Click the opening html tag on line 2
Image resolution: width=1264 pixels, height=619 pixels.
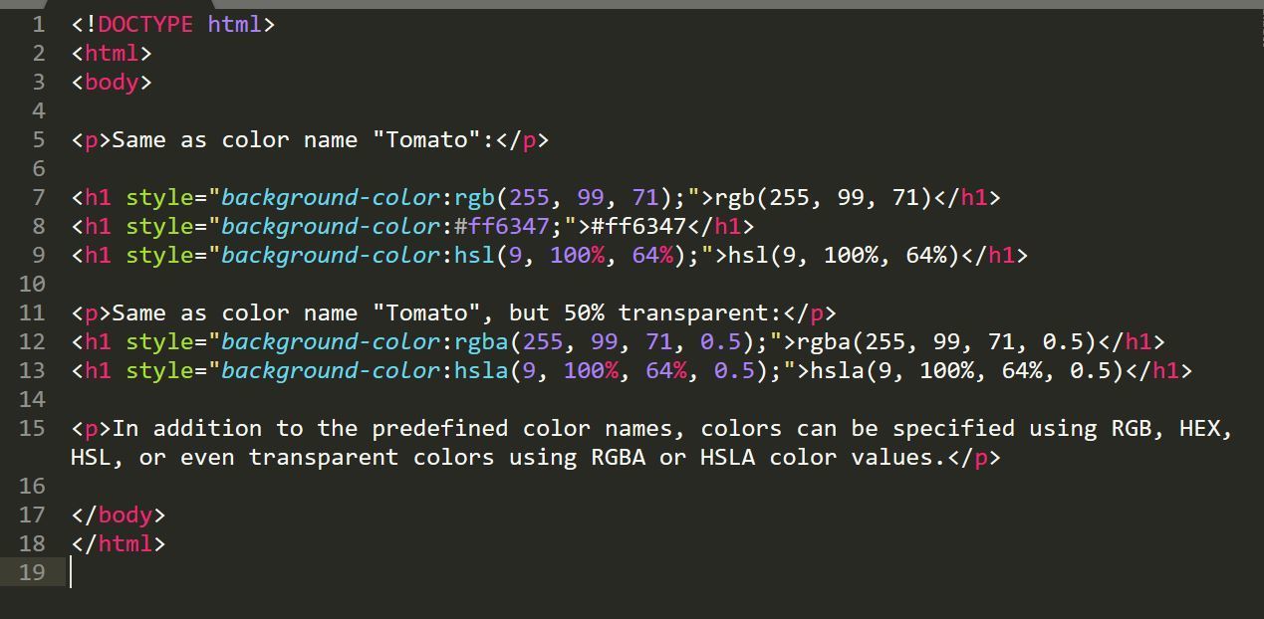(111, 53)
